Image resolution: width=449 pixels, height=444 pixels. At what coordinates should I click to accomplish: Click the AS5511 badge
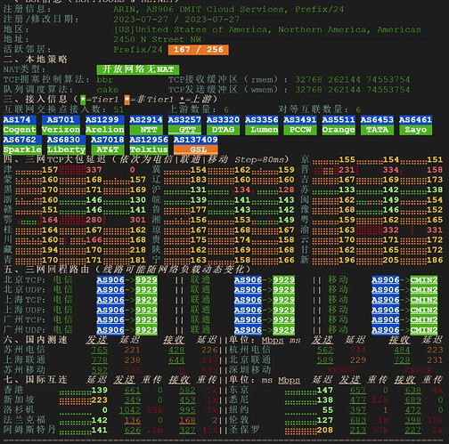339,120
